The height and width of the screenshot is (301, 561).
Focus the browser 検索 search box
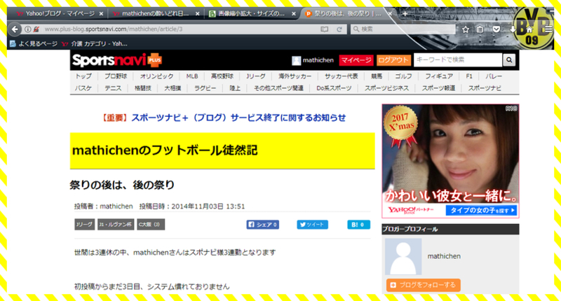pyautogui.click(x=405, y=29)
